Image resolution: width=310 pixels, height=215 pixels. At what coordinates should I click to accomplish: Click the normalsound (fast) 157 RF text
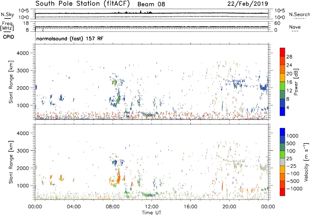point(70,38)
